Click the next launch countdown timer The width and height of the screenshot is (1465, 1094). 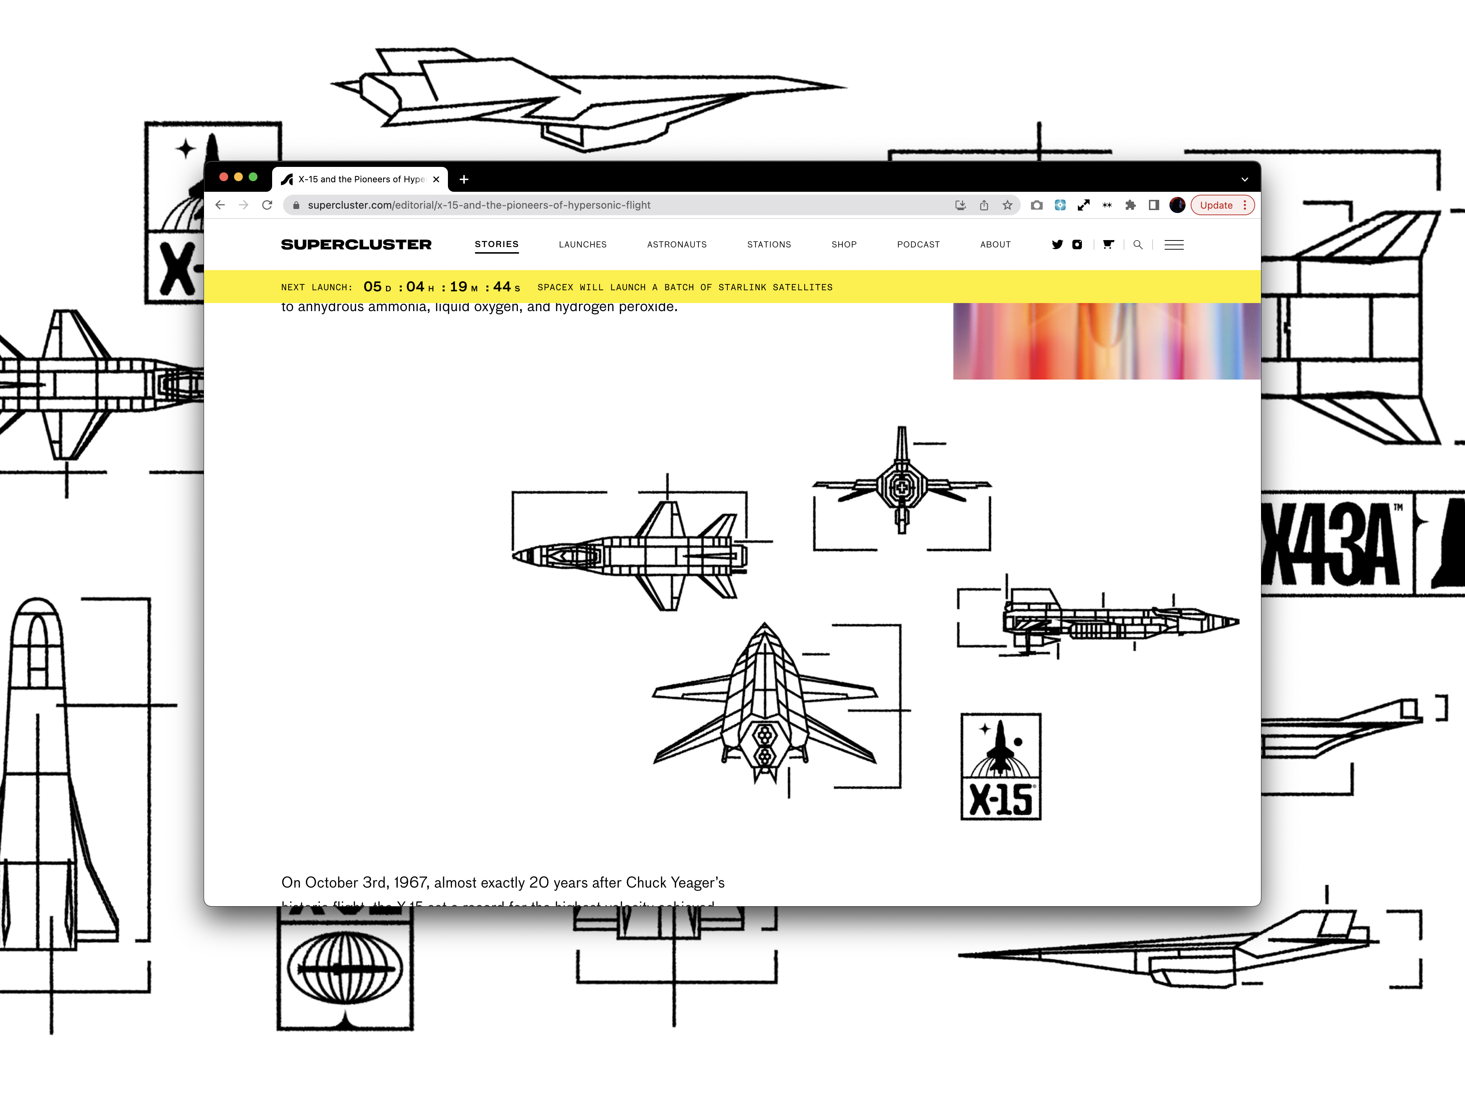coord(442,287)
